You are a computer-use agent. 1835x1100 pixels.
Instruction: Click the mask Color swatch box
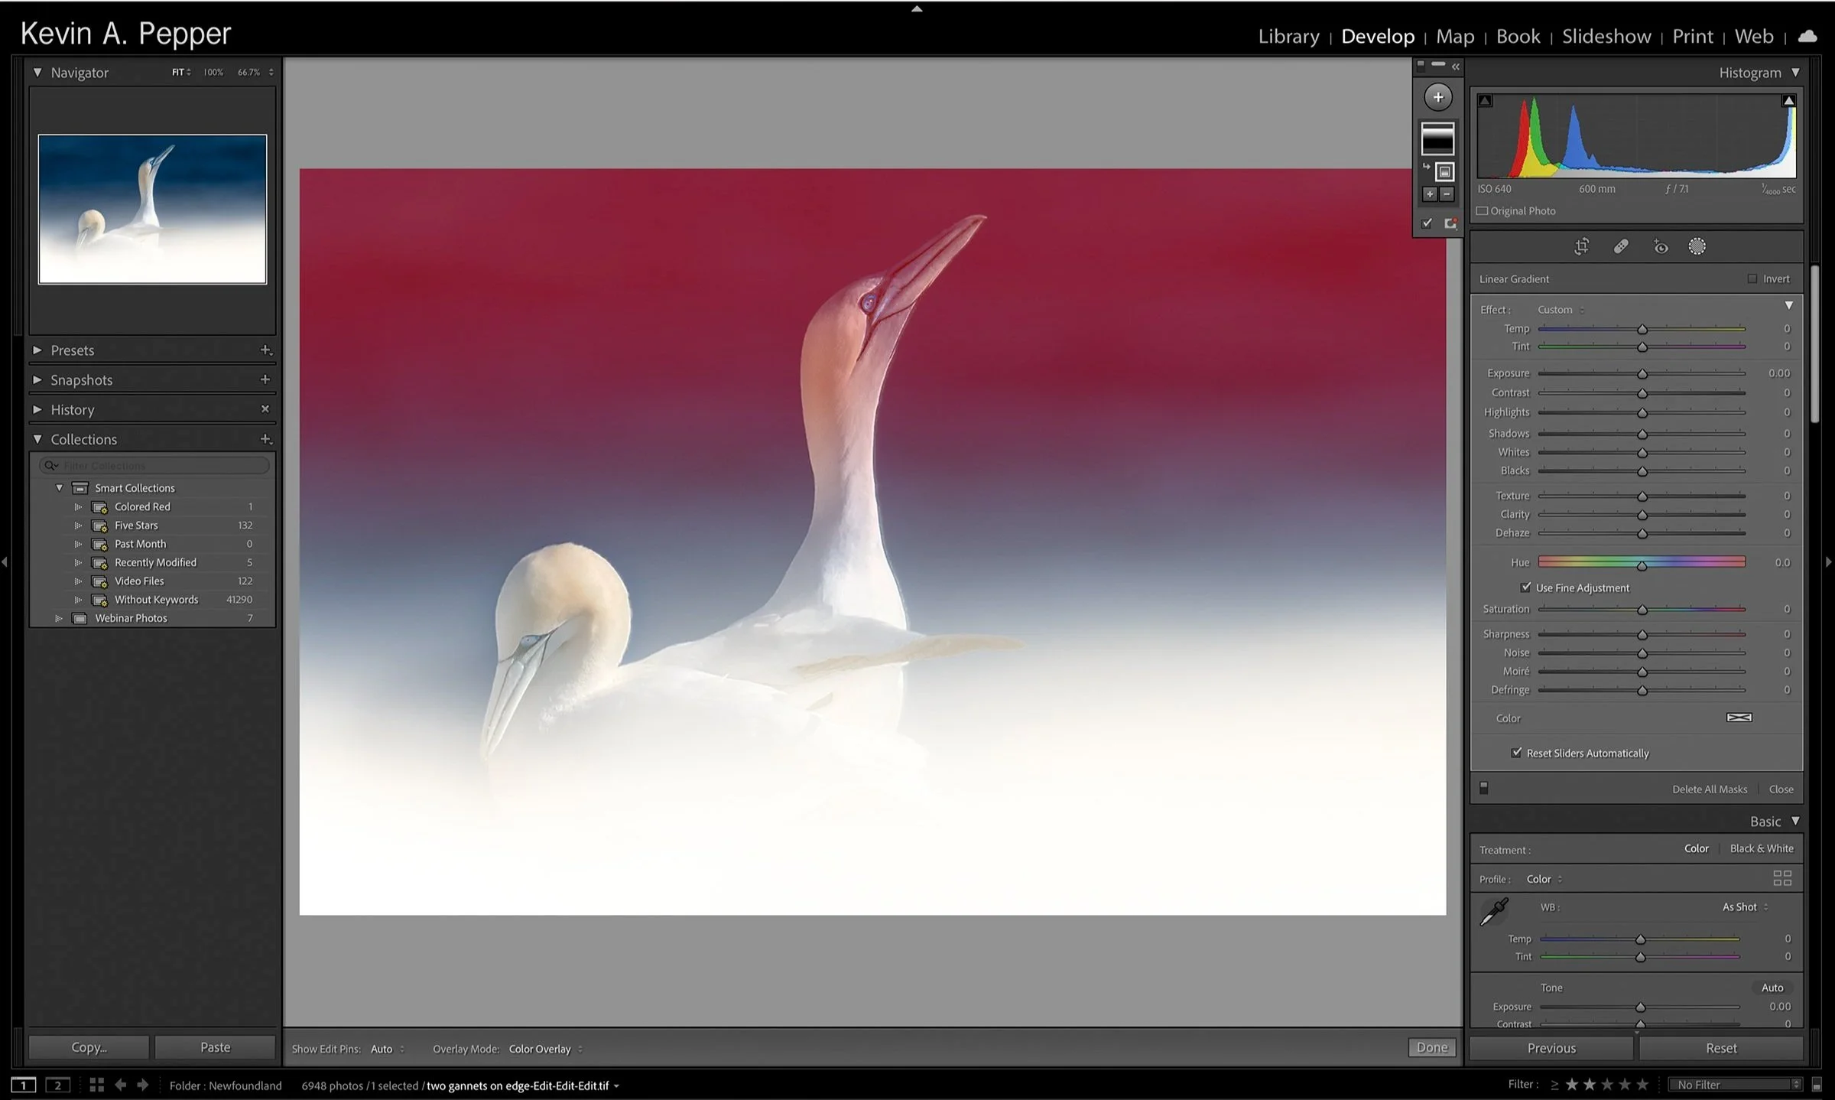click(x=1739, y=718)
